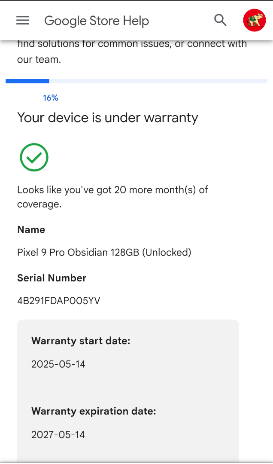Click the 'our team.' intro text

[x=39, y=59]
